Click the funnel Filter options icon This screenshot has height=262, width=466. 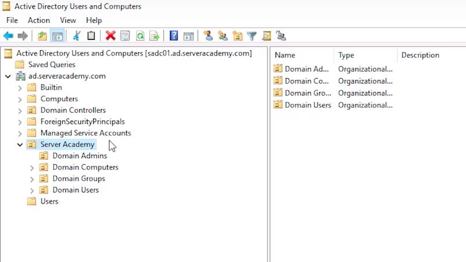[252, 36]
